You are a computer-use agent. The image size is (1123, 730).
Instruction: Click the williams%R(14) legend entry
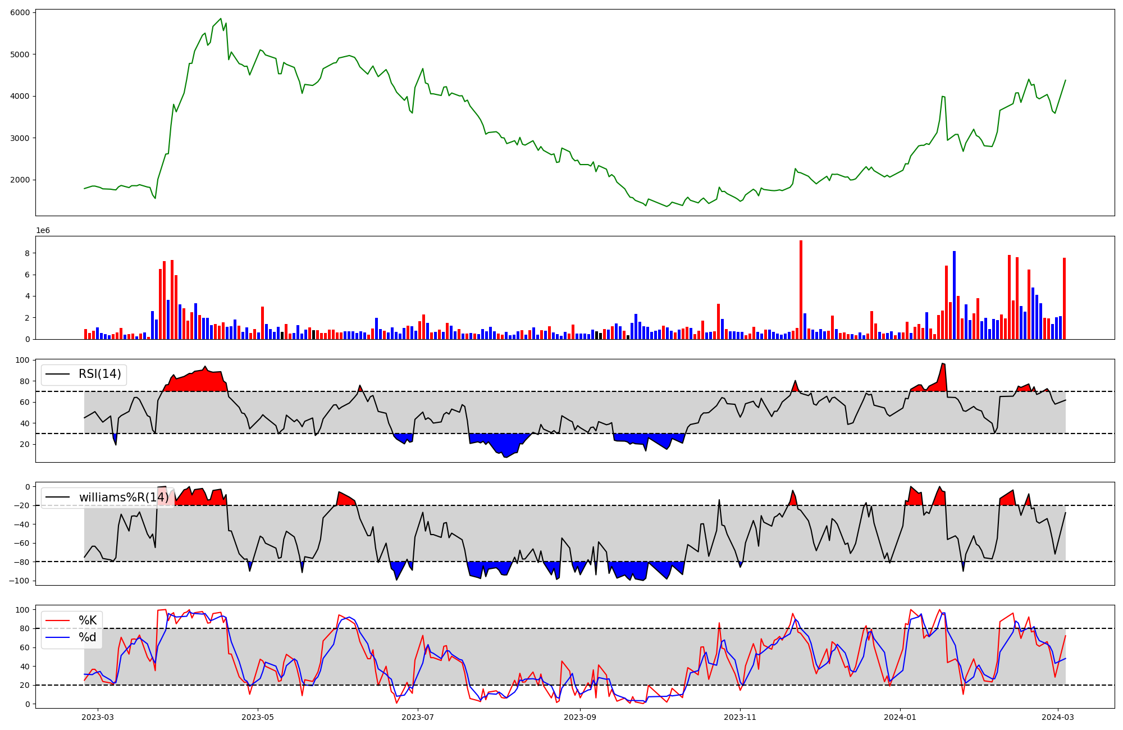[124, 498]
